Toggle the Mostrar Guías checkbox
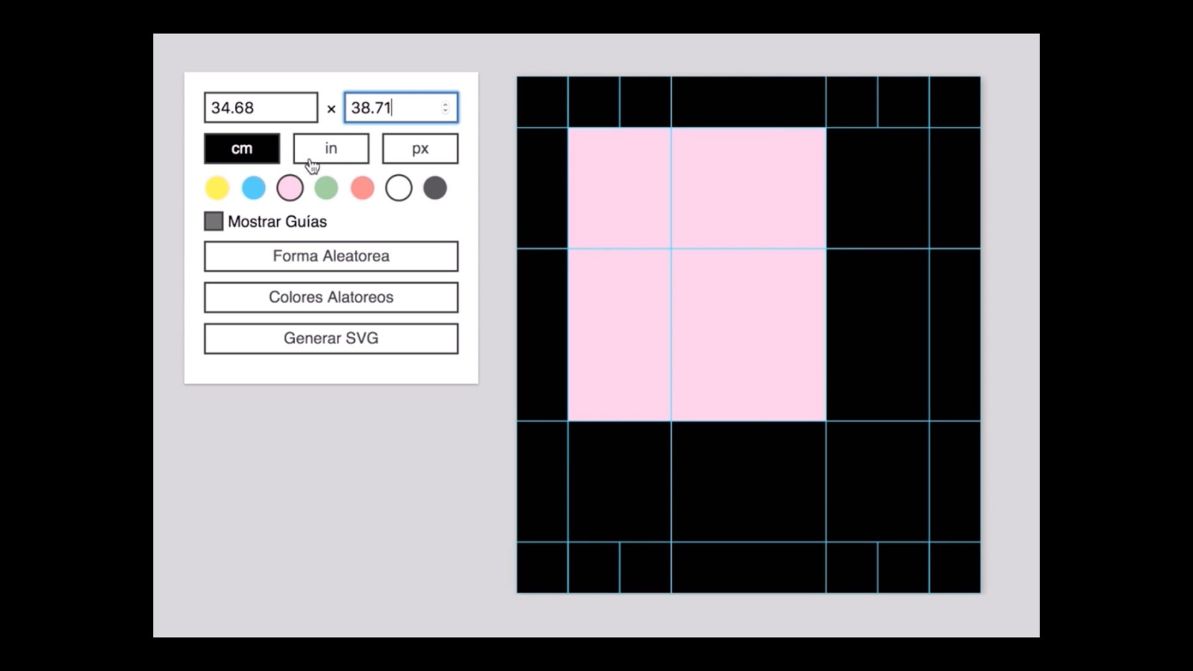Screen dimensions: 1193x671 (x=214, y=221)
